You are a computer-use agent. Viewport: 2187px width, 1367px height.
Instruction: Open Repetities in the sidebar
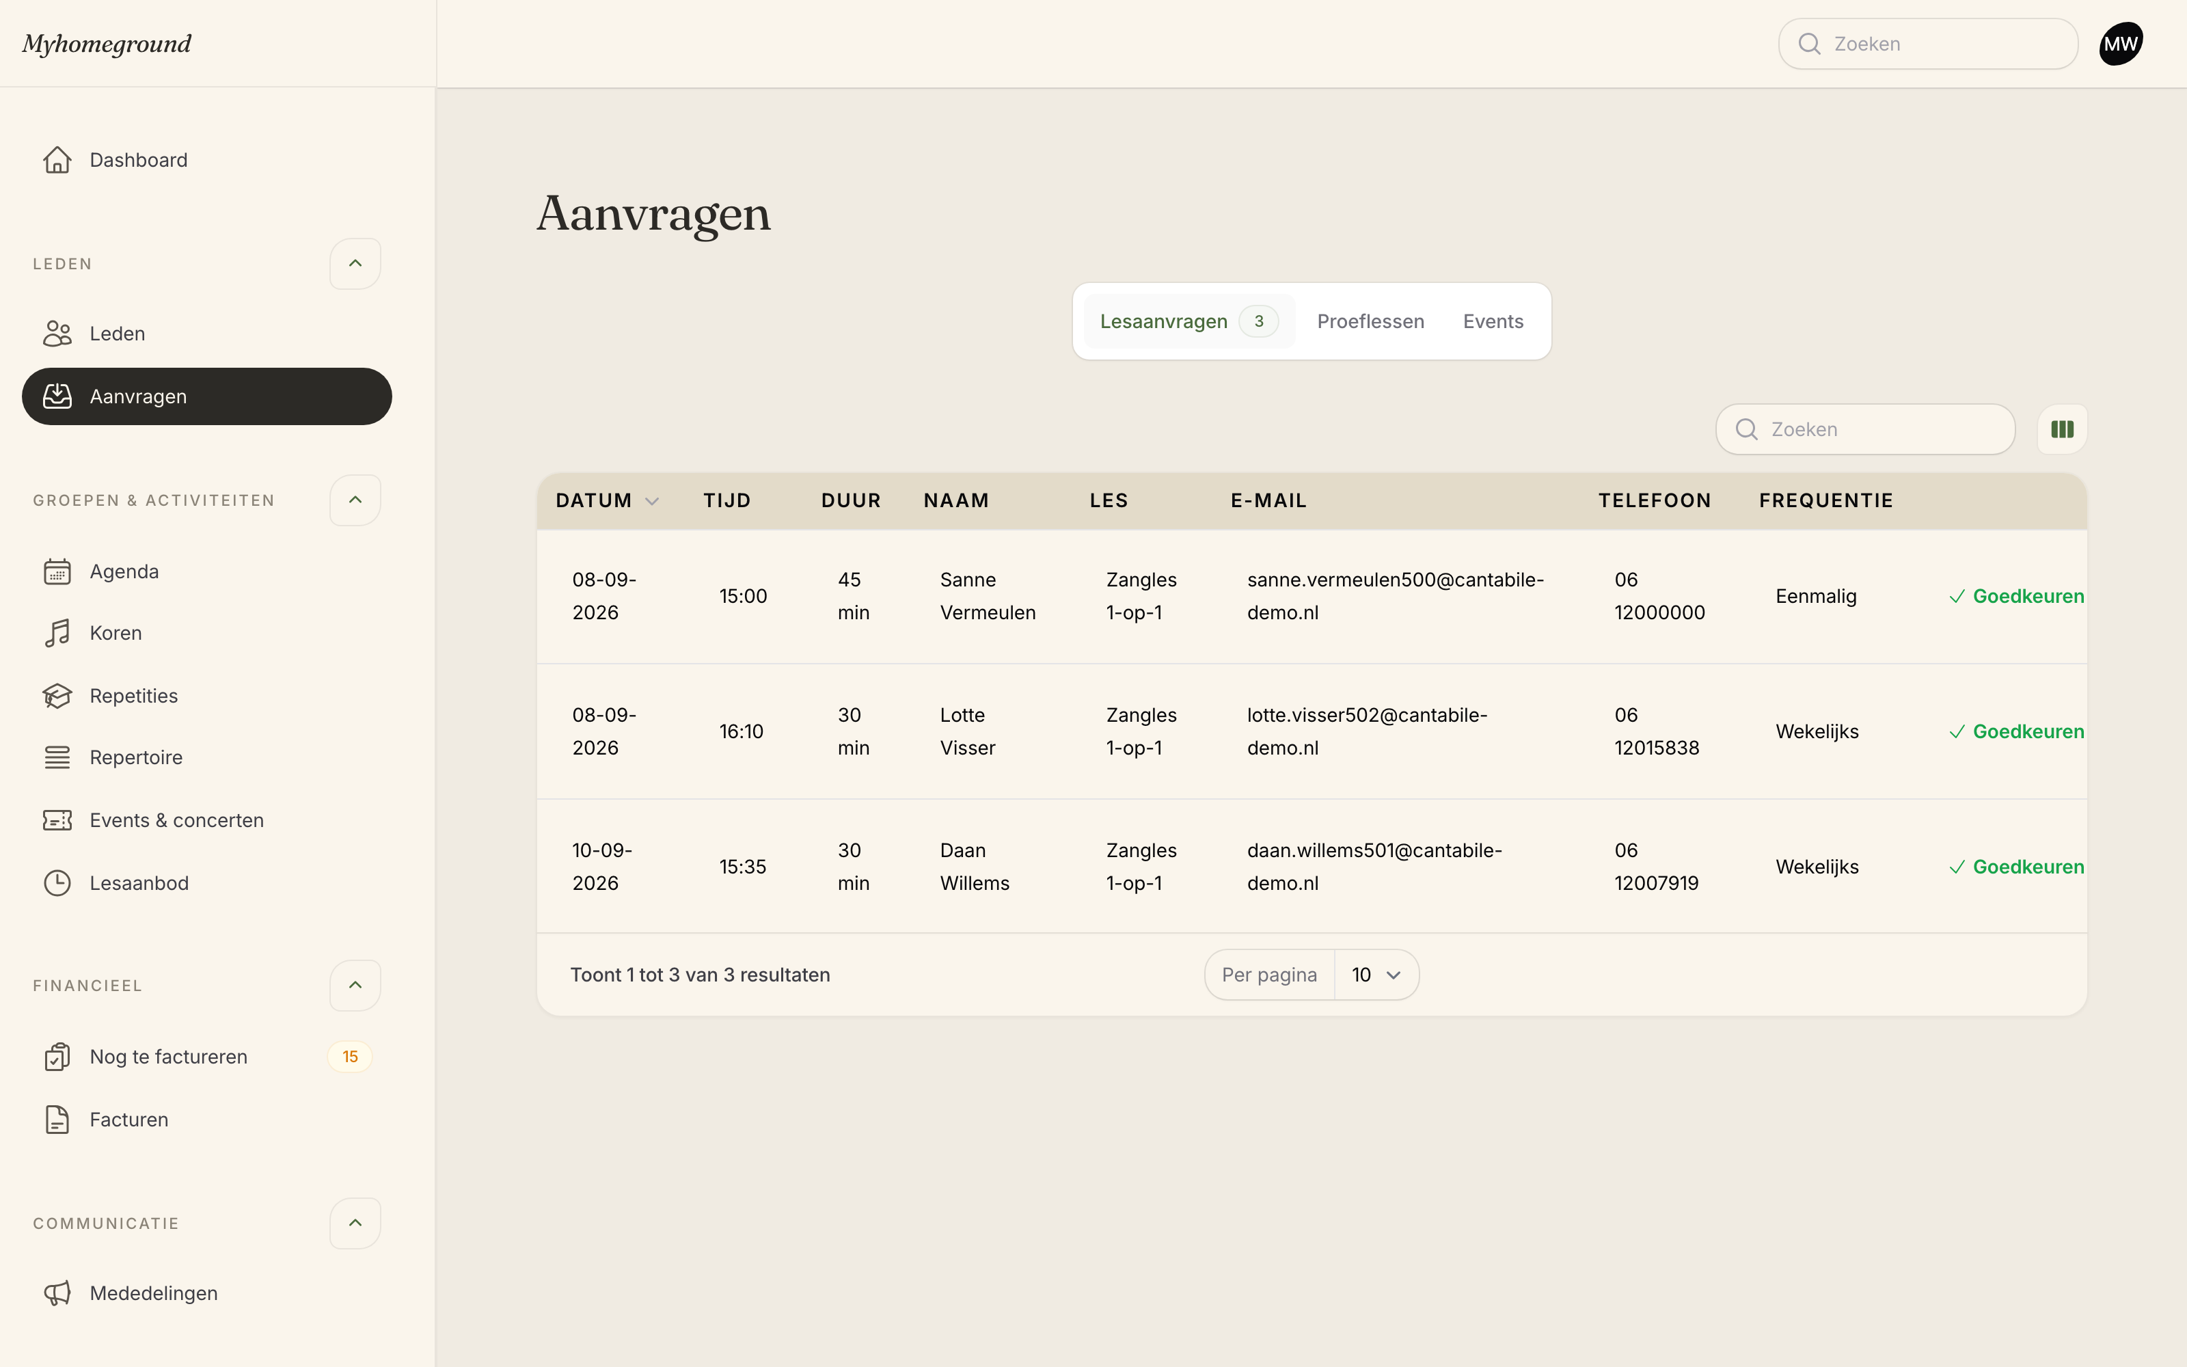tap(207, 696)
